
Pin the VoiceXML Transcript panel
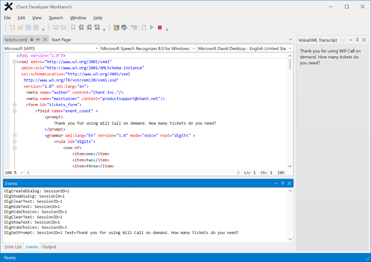pos(357,40)
